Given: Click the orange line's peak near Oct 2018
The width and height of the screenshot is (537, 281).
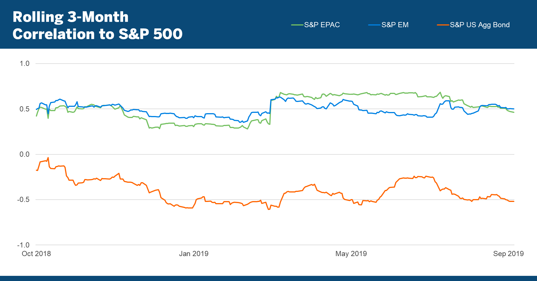Looking at the screenshot, I should point(48,158).
